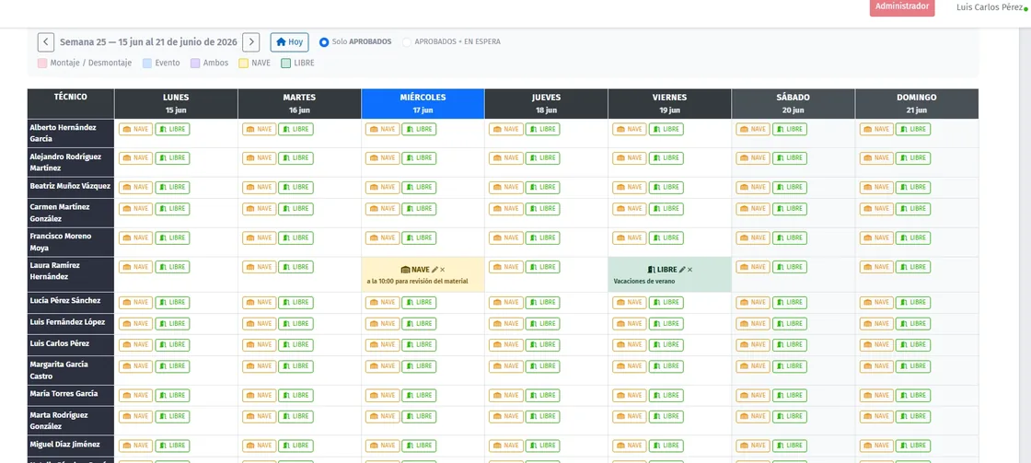Assign NAVE to Marta Rodríguez on Sunday

tap(876, 416)
